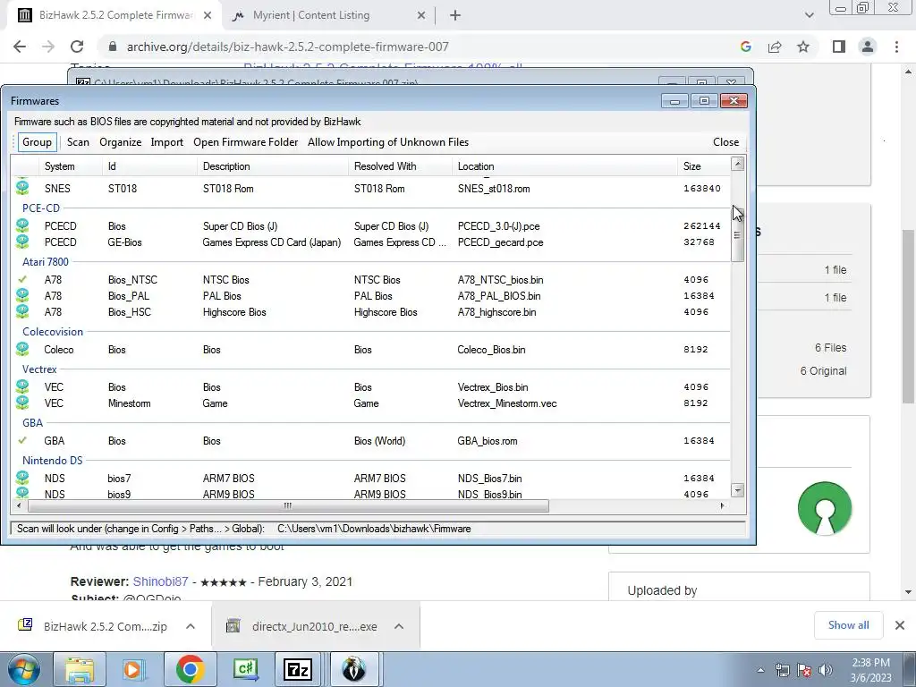Click scroll up arrow of firmware list
The width and height of the screenshot is (916, 687).
pos(737,165)
